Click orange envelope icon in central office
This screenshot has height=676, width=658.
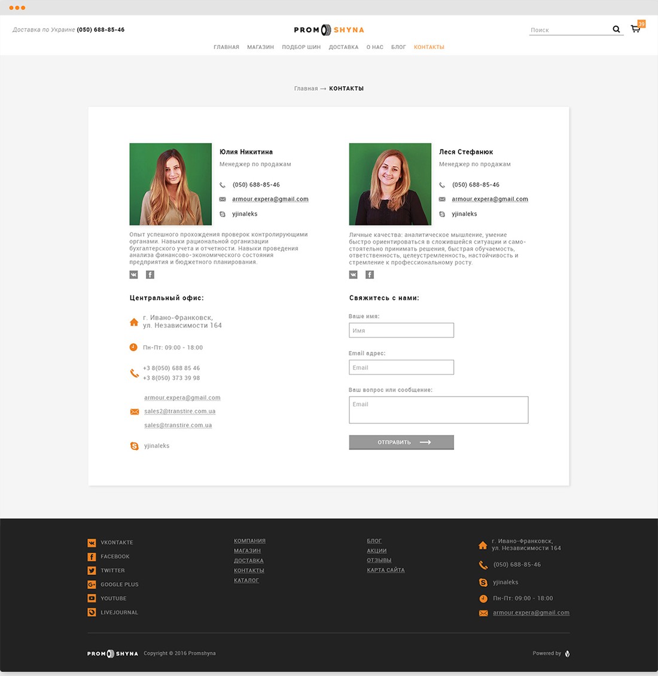[135, 412]
